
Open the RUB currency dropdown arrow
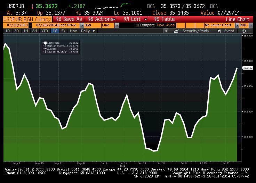(x=251, y=25)
